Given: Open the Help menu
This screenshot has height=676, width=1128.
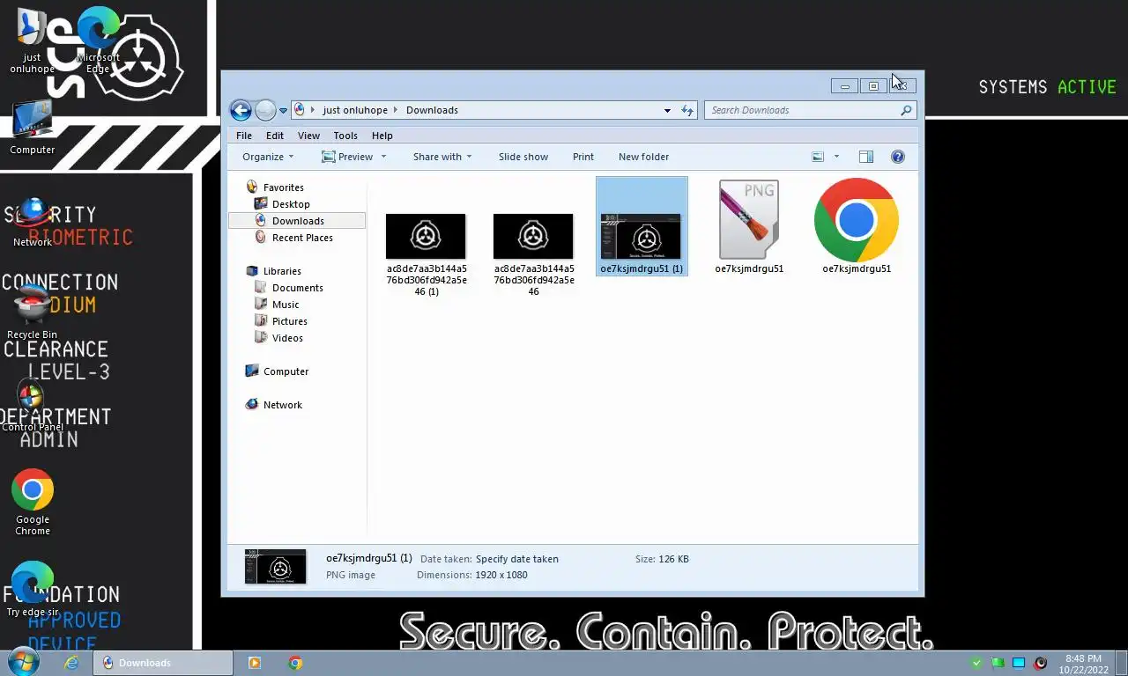Looking at the screenshot, I should tap(382, 136).
